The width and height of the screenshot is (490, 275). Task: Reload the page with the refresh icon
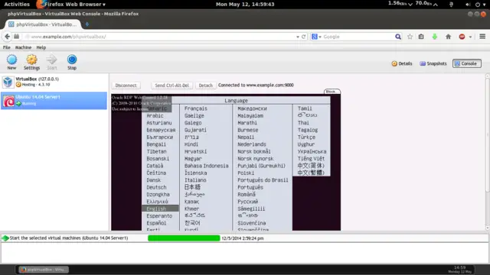pyautogui.click(x=303, y=37)
